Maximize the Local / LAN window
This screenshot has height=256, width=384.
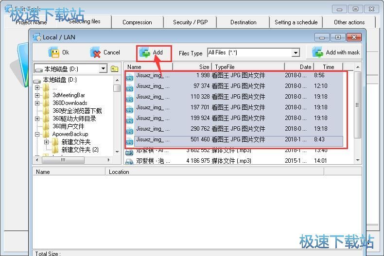click(x=338, y=37)
